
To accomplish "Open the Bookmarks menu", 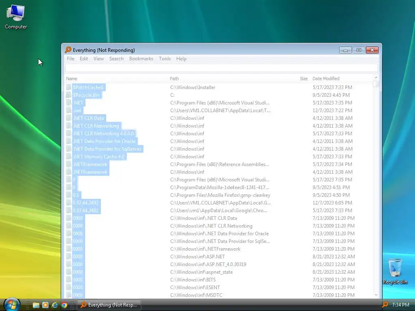I will pos(141,59).
